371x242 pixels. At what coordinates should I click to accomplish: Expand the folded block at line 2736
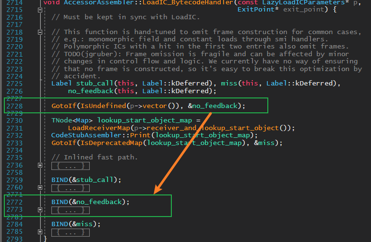(x=40, y=165)
